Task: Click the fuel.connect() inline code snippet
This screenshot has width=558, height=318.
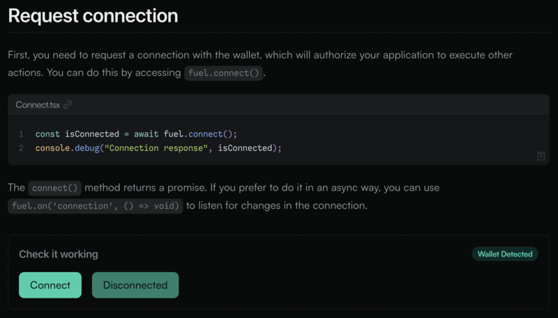Action: [223, 73]
